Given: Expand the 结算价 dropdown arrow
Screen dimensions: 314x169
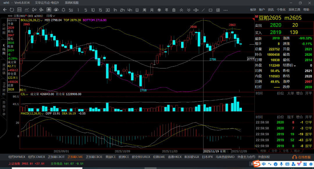Looking at the screenshot, I should (x=295, y=66).
